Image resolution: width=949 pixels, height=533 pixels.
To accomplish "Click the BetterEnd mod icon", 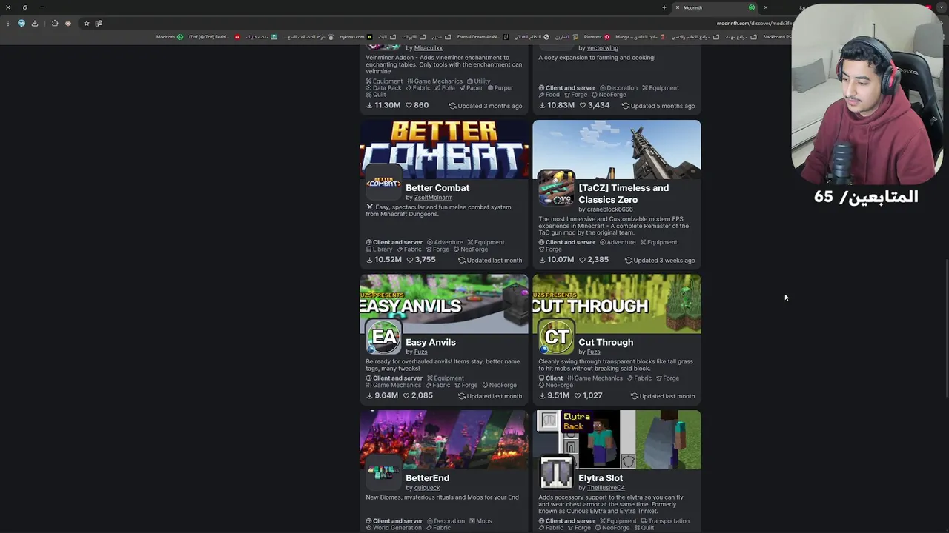I will [x=383, y=473].
